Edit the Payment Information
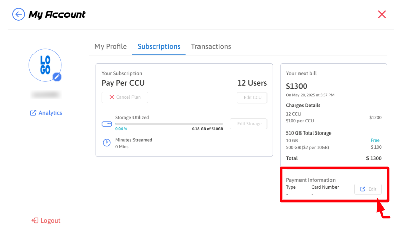Viewport: 400px width, 233px height. point(368,189)
